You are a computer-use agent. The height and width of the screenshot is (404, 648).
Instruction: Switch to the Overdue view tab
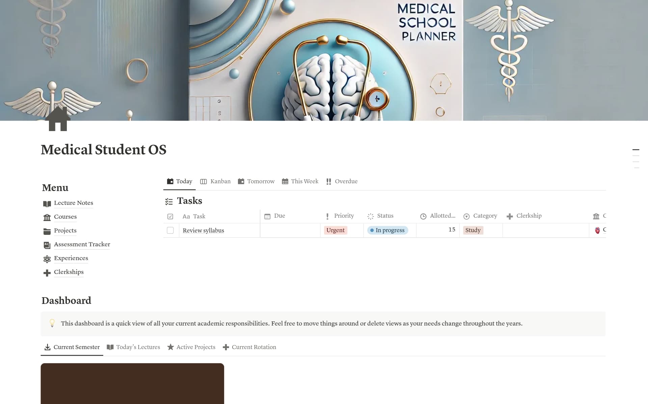pyautogui.click(x=342, y=181)
